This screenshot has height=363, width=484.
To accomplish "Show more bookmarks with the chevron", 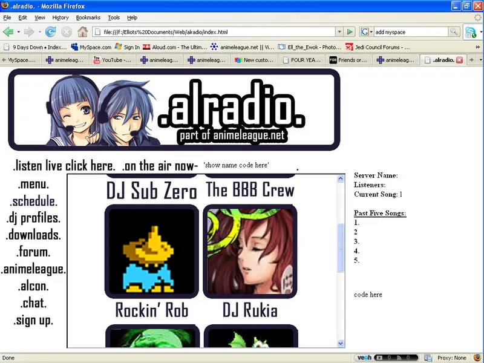I will tap(477, 47).
